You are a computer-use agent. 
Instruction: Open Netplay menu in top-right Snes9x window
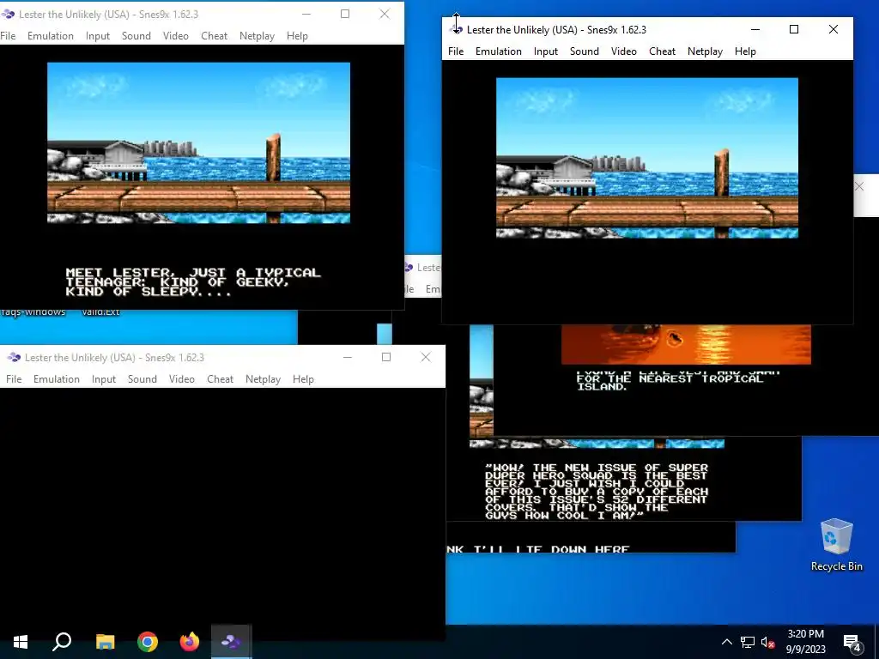tap(705, 51)
